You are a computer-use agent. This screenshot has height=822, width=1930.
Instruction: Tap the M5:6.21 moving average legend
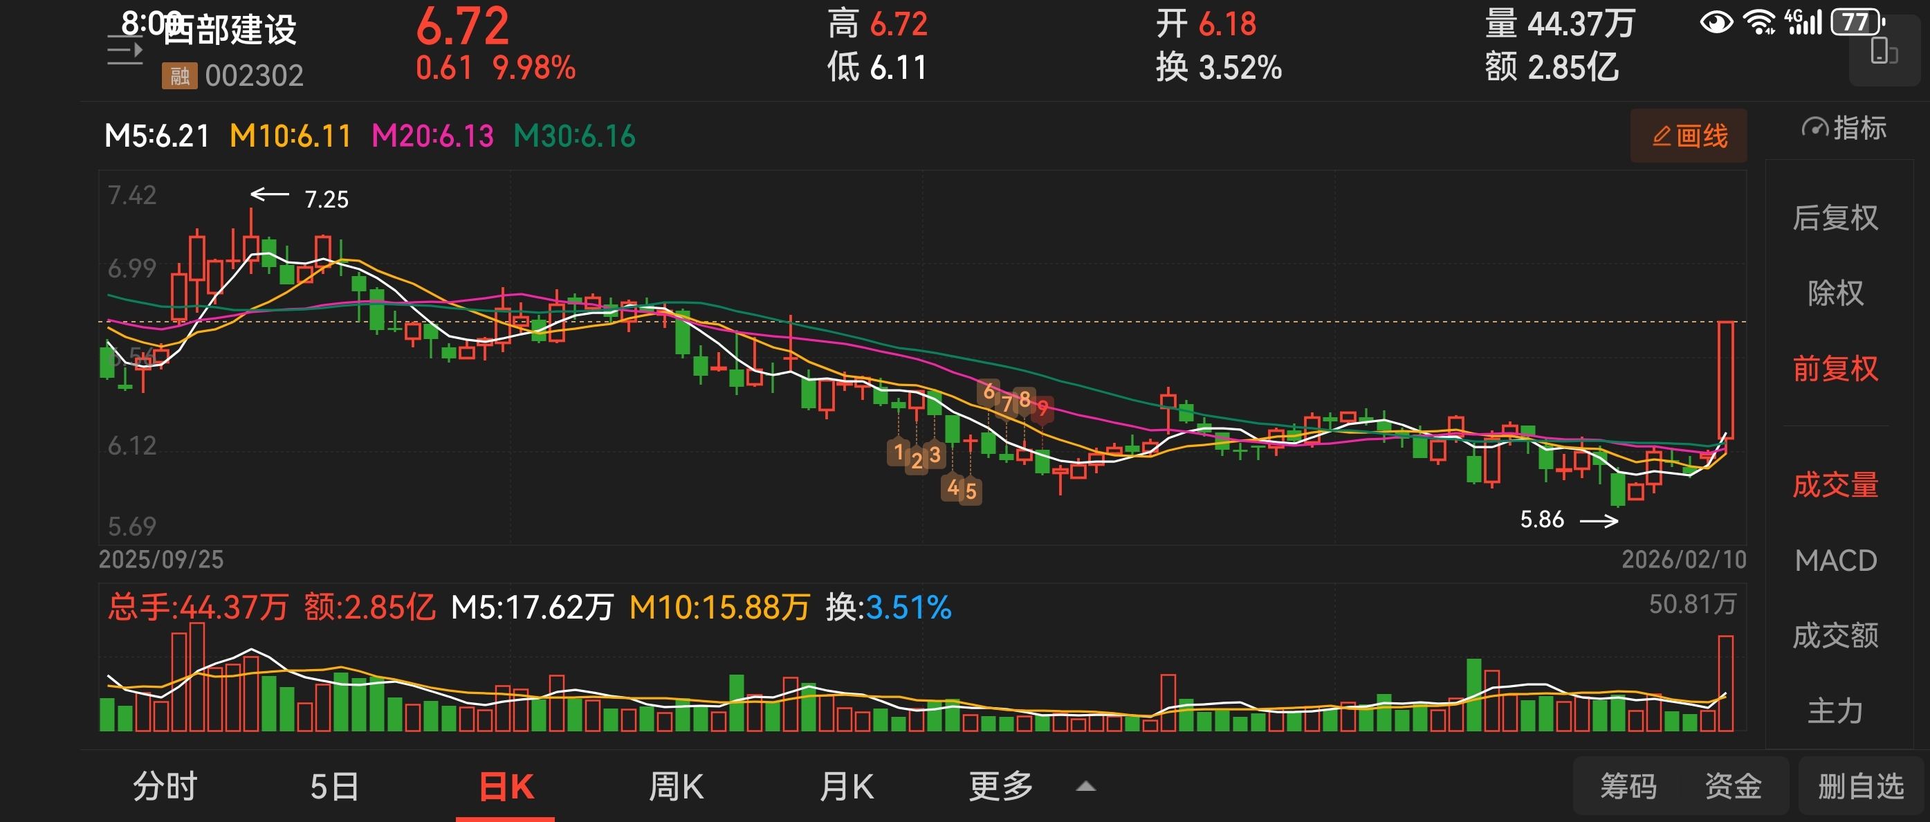coord(156,136)
